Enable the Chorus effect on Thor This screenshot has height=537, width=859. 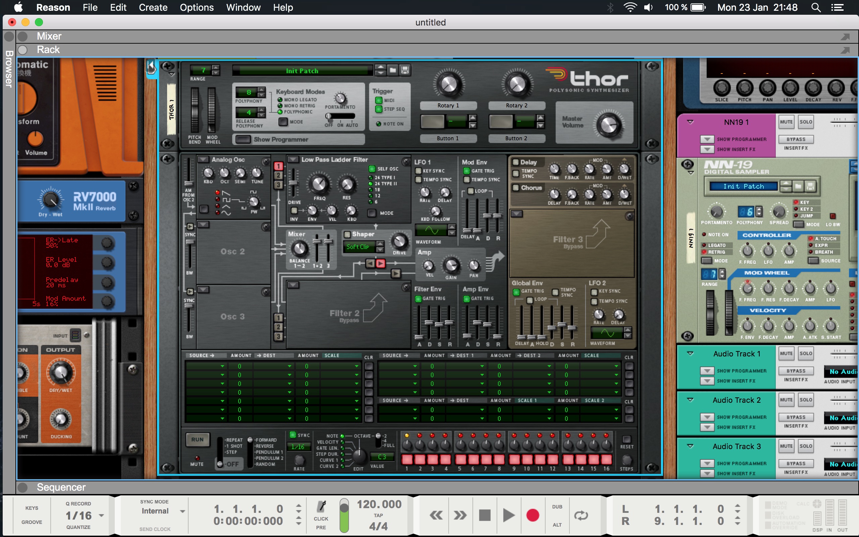(516, 188)
